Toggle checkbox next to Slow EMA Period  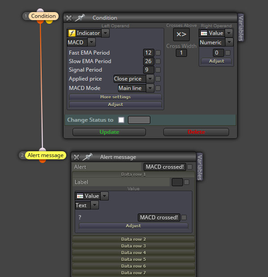[158, 61]
